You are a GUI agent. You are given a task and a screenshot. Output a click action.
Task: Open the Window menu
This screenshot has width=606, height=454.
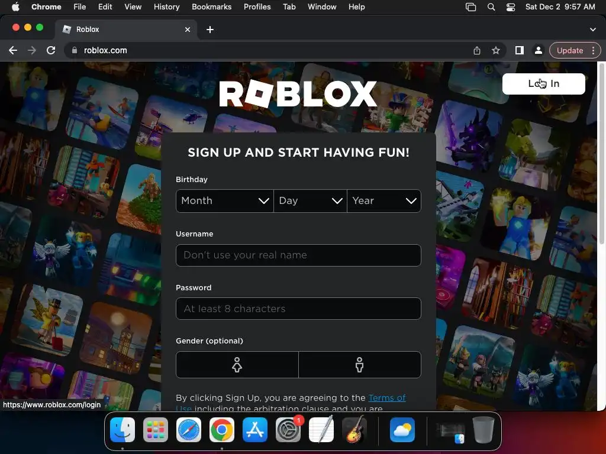point(322,7)
